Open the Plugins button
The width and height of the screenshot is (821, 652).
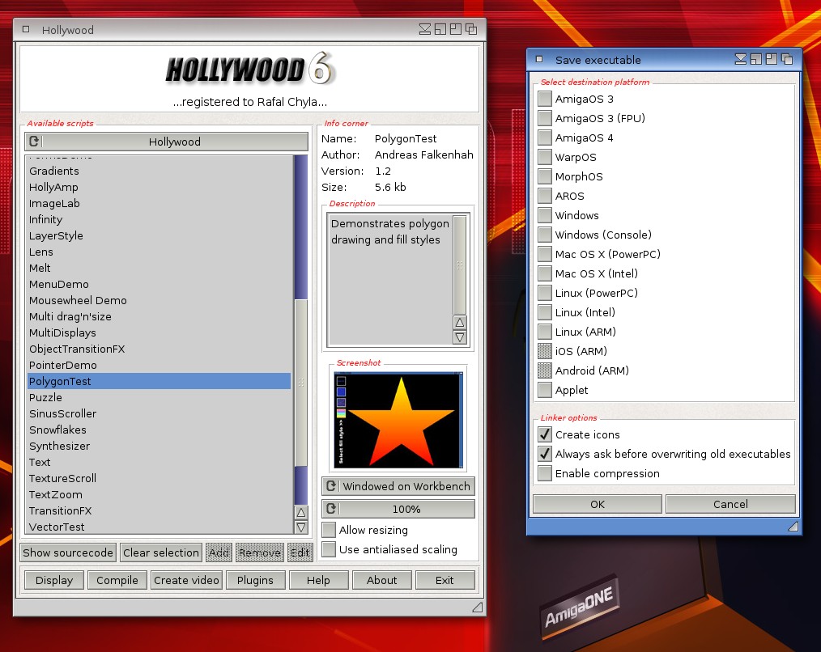256,580
